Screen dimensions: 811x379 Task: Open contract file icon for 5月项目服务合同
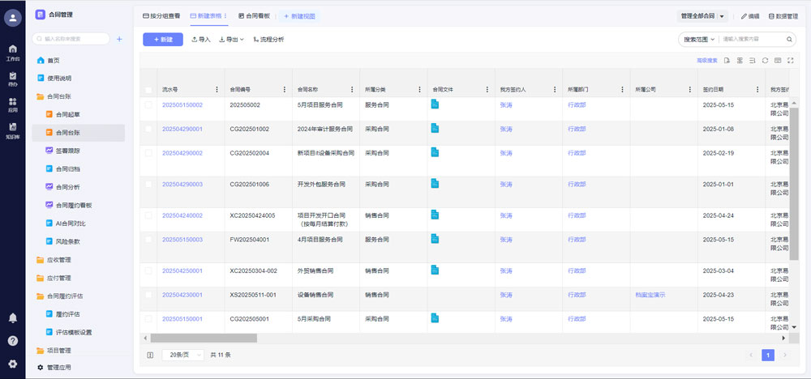click(435, 104)
